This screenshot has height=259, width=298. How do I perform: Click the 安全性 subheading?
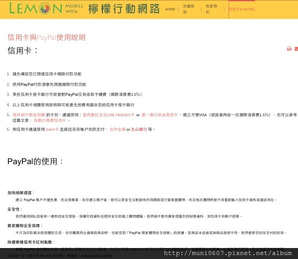click(x=15, y=209)
